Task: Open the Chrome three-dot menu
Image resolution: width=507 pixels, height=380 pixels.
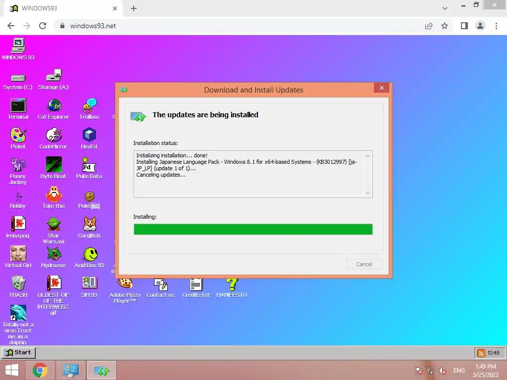Action: (x=496, y=26)
